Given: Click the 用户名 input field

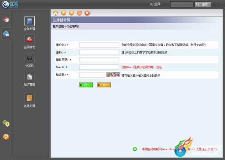Looking at the screenshot, I should coord(99,45).
